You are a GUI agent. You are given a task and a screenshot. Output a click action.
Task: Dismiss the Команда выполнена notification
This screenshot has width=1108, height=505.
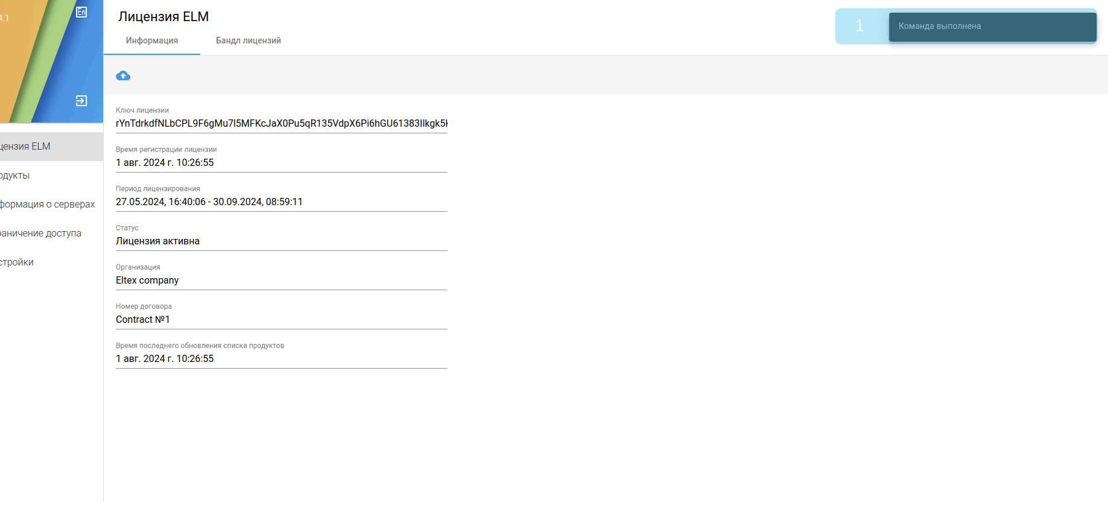992,27
